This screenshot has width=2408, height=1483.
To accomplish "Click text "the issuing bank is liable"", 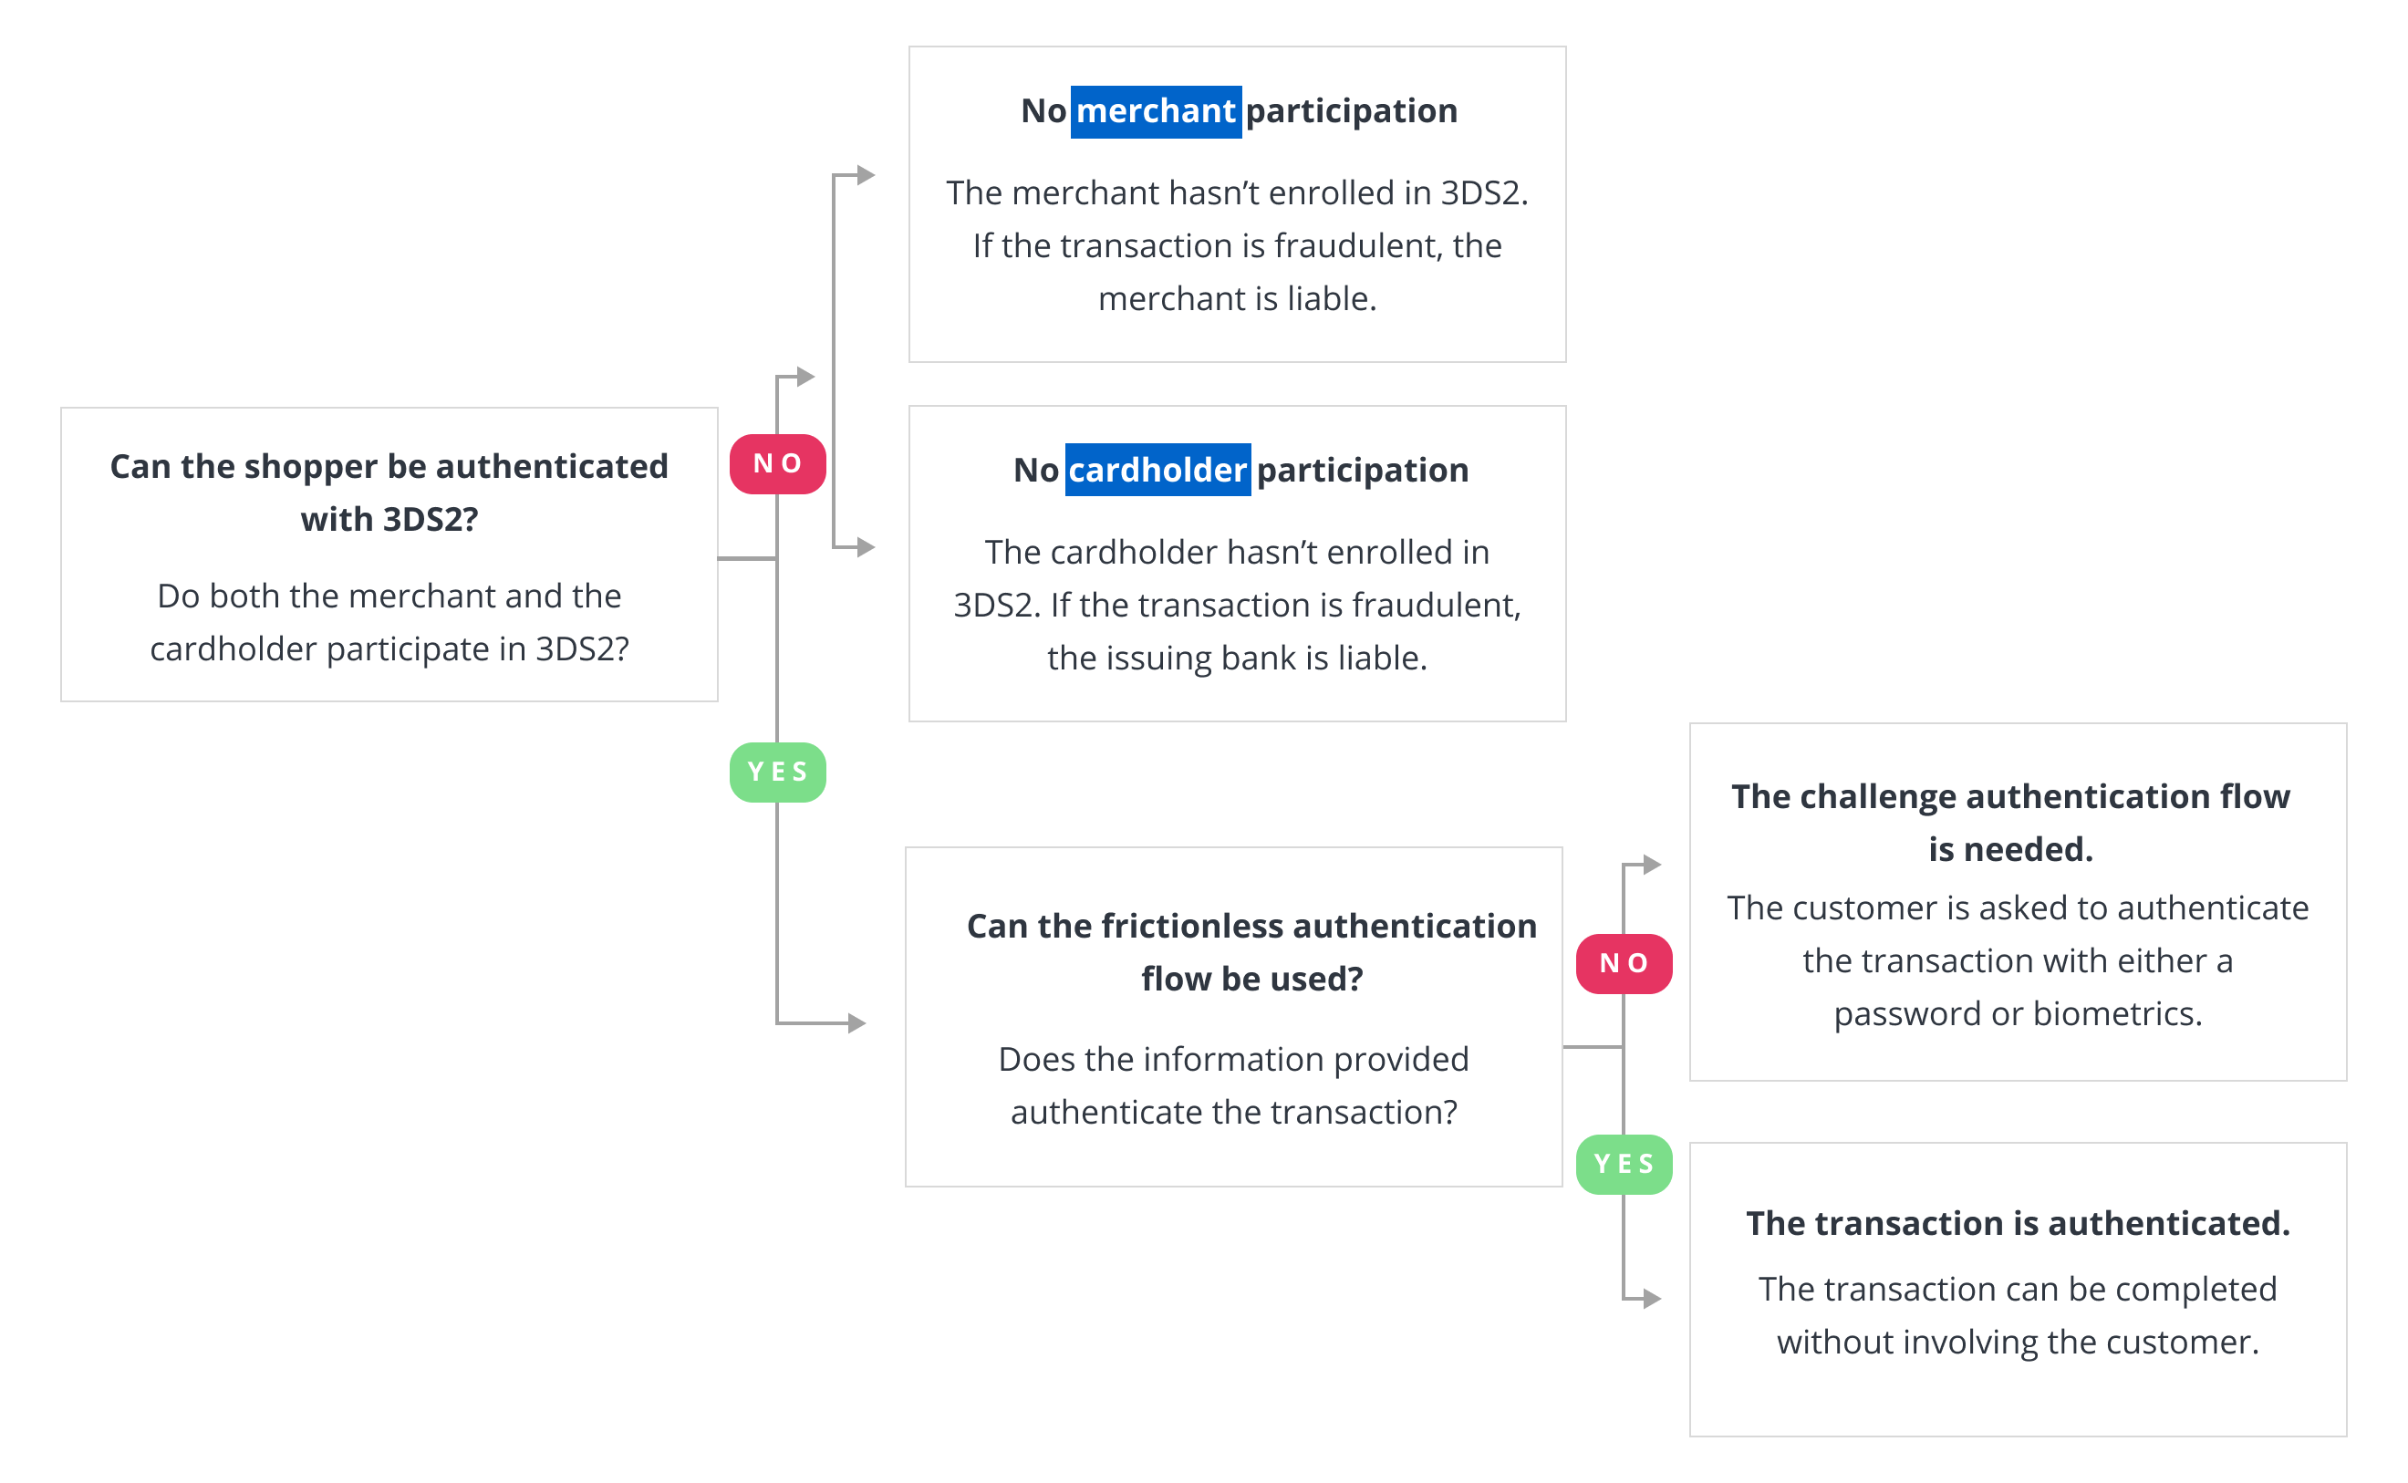I will click(x=1236, y=659).
